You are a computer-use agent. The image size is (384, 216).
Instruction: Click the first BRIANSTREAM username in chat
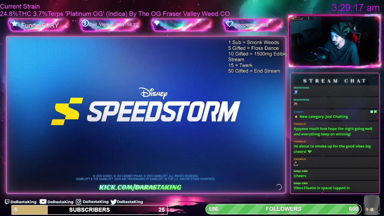(301, 88)
